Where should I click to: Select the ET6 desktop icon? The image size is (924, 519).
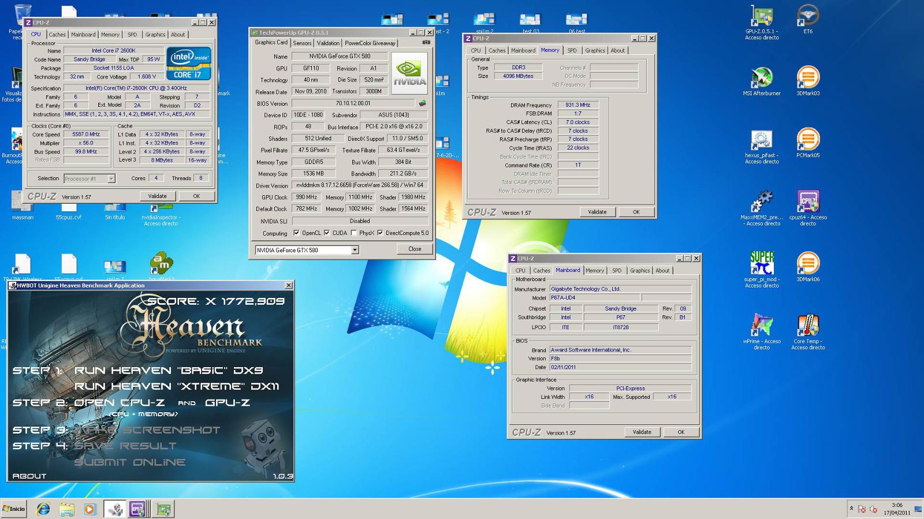tap(808, 19)
